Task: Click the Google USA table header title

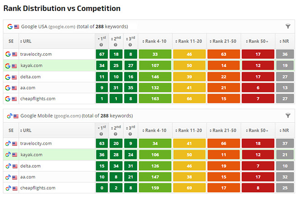Action: tap(67, 27)
